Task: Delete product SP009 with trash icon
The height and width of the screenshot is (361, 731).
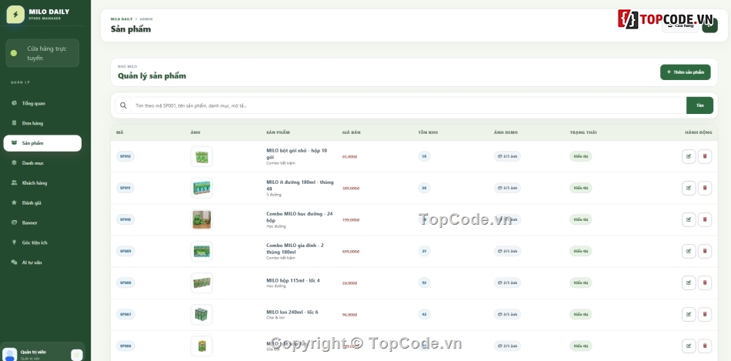Action: (705, 252)
